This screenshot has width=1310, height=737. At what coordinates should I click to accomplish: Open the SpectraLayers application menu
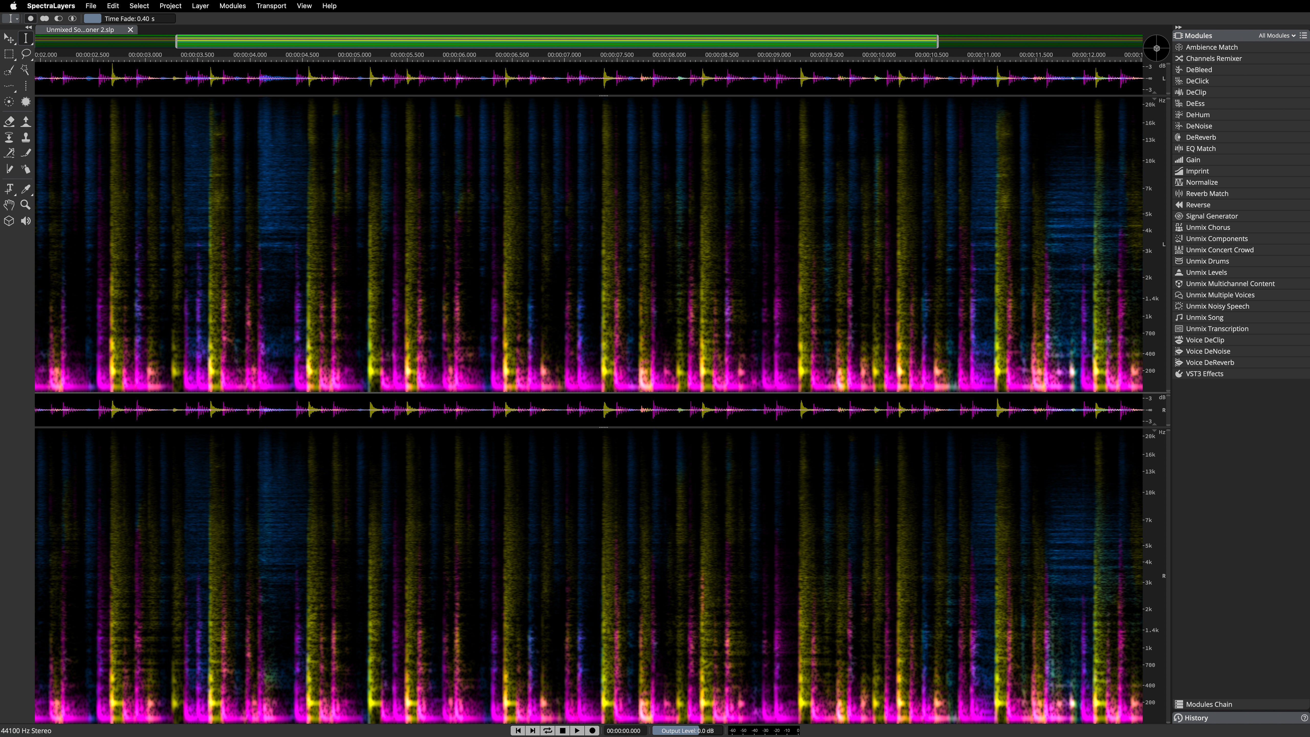[51, 6]
